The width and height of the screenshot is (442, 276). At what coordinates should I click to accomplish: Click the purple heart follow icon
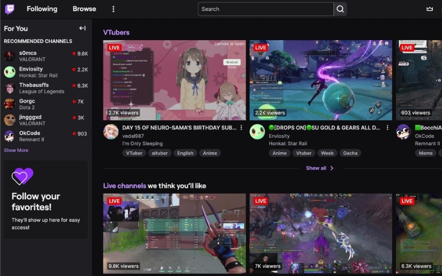(22, 176)
